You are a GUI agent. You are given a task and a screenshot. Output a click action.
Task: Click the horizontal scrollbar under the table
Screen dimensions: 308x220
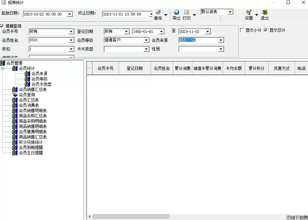coord(198,217)
